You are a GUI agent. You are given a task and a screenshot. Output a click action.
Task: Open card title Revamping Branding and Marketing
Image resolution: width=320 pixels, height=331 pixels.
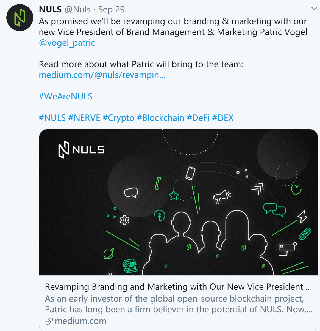pos(179,287)
